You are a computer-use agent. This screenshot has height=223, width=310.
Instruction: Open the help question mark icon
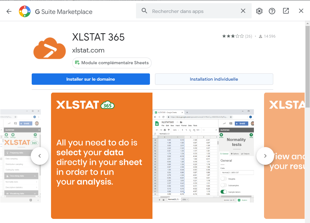pyautogui.click(x=272, y=11)
